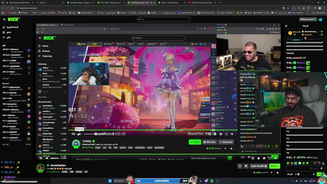The height and width of the screenshot is (184, 327).
Task: Open the StreamElements bookmark
Action: pos(187,13)
